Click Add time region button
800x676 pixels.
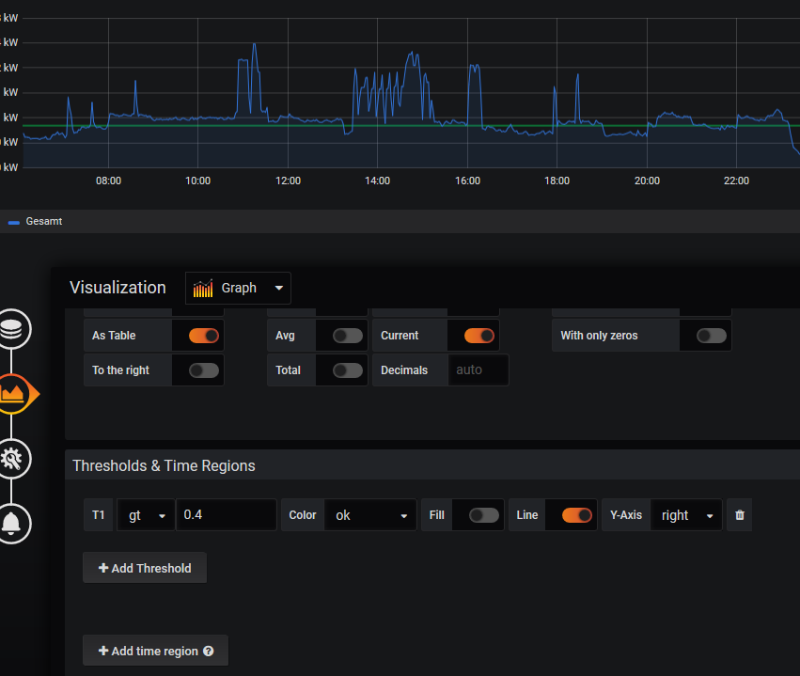[x=155, y=651]
